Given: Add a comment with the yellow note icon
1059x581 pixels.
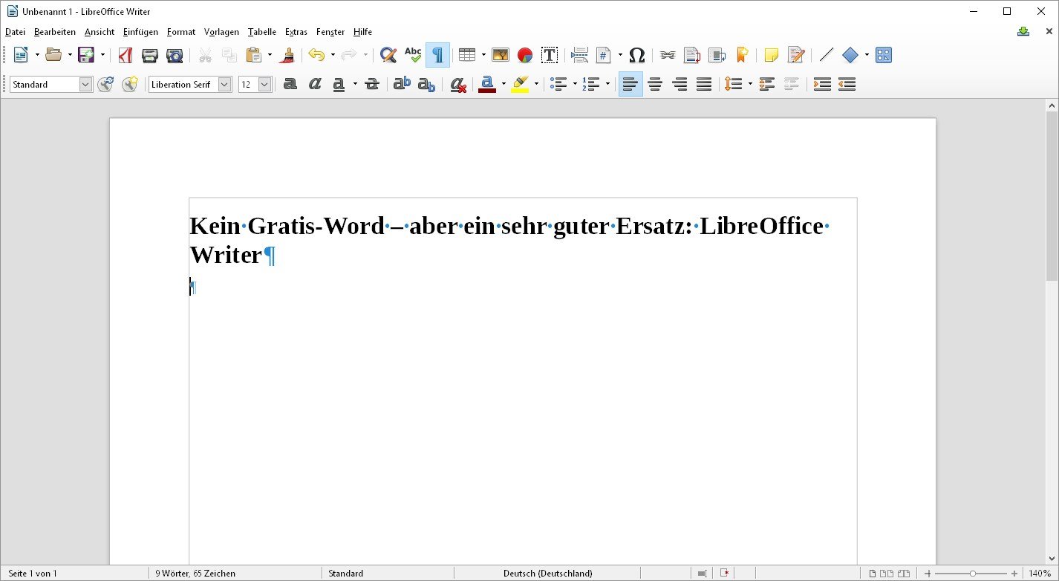Looking at the screenshot, I should [x=772, y=55].
